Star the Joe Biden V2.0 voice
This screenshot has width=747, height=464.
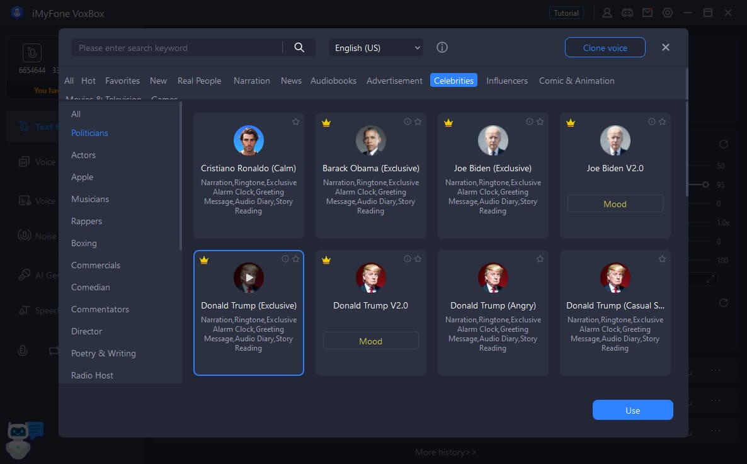662,122
